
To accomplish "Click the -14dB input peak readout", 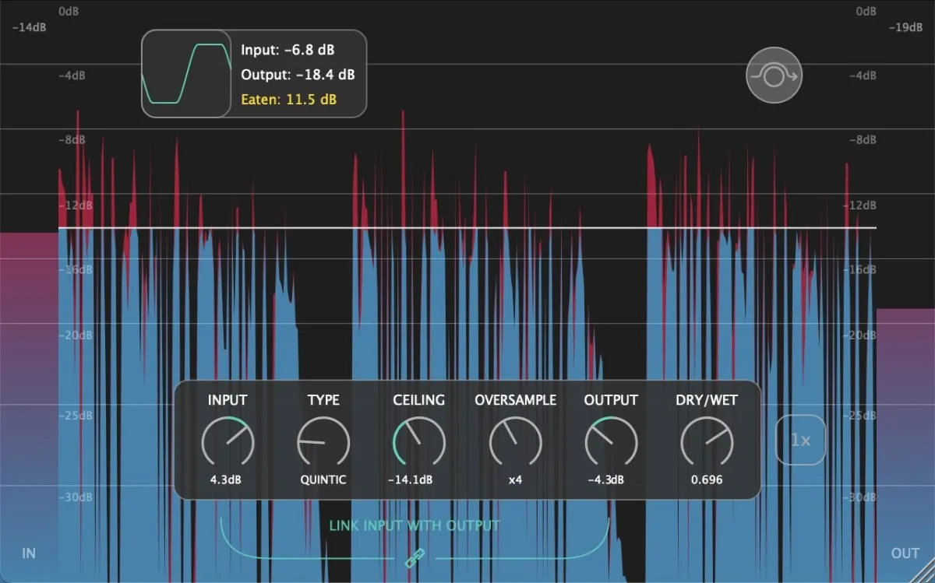I will pos(30,27).
